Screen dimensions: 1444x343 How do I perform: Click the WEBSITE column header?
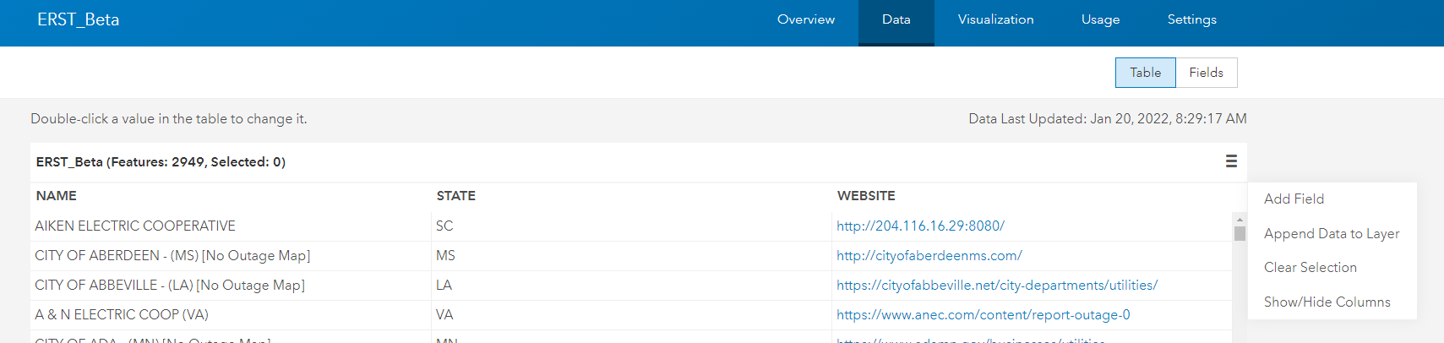[x=866, y=195]
